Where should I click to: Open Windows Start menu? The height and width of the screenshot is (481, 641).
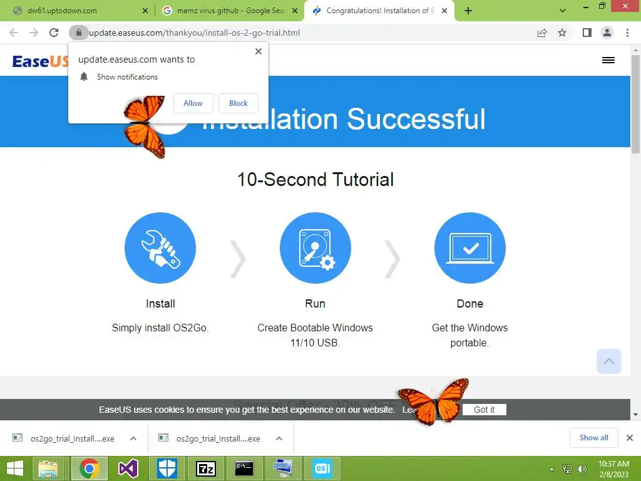15,468
